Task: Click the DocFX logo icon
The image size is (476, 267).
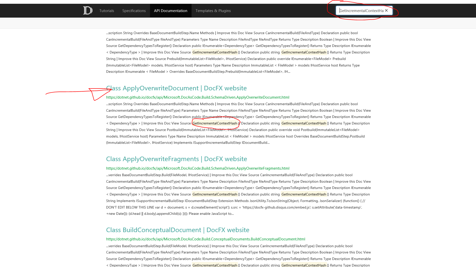Action: pos(88,11)
